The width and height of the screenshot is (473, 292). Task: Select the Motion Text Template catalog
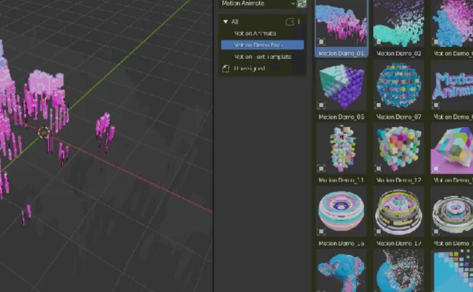point(262,57)
